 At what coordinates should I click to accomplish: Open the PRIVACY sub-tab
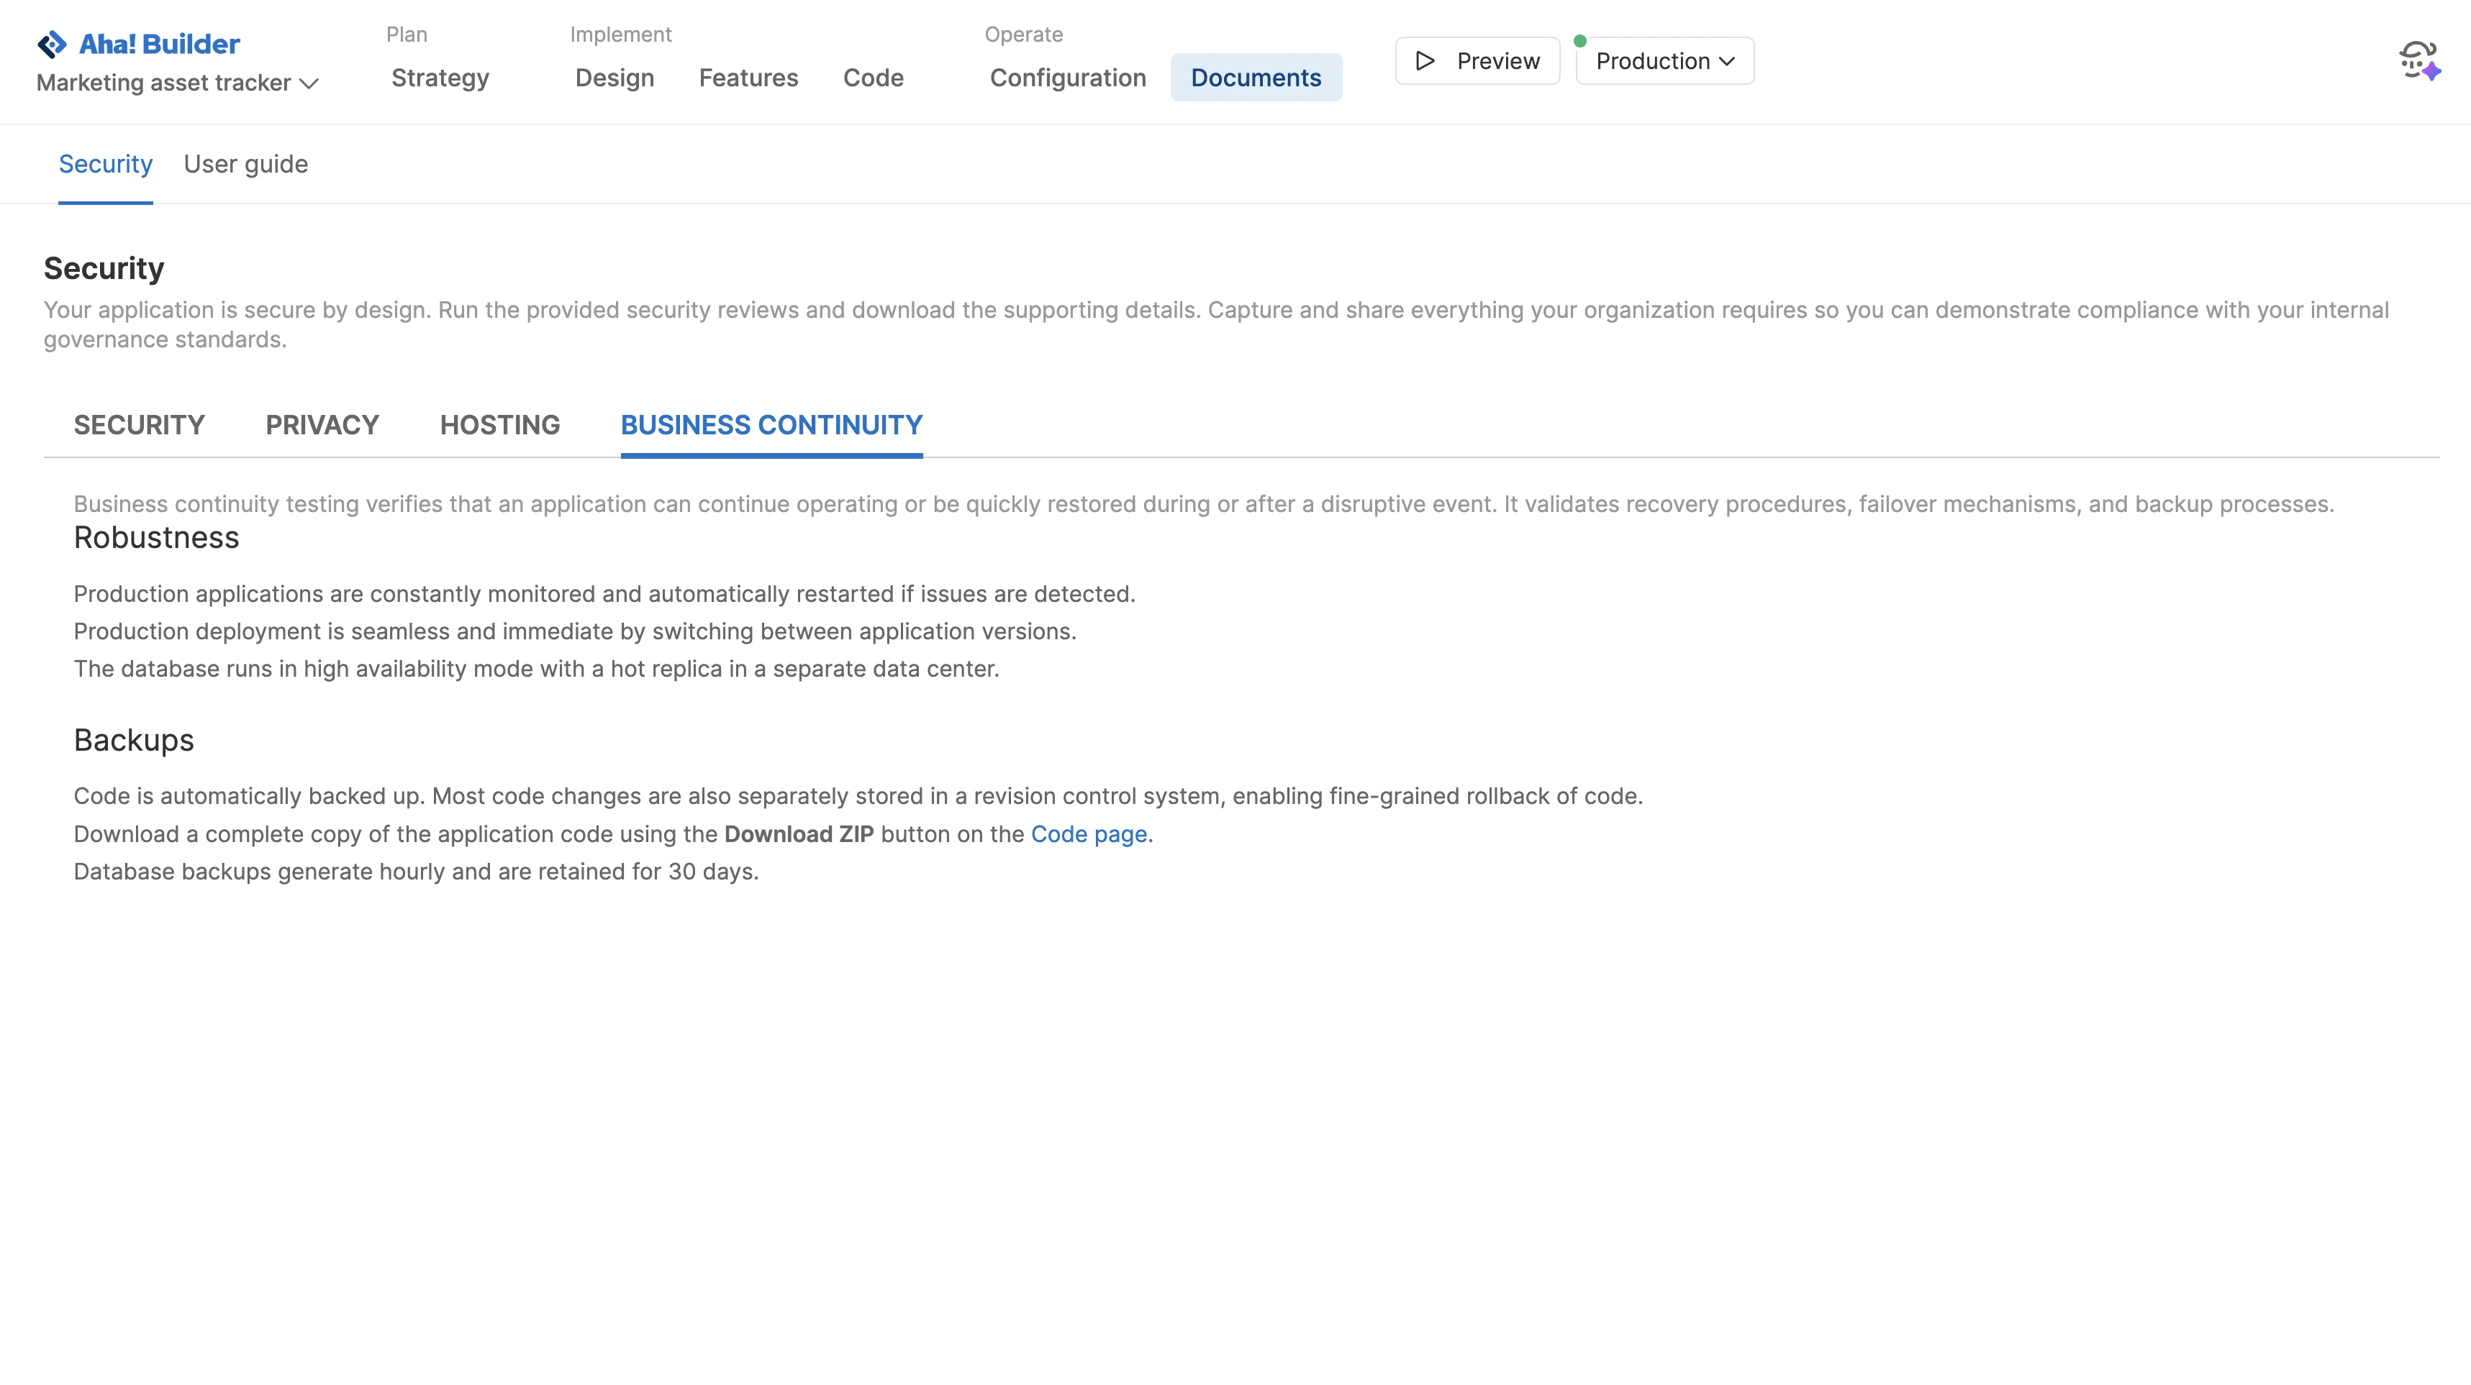322,424
